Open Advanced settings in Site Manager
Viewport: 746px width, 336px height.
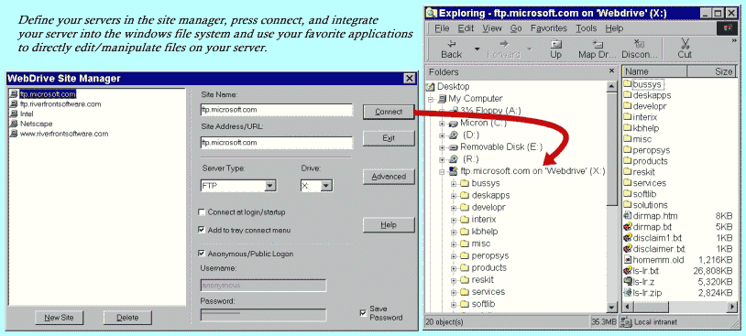pos(389,177)
